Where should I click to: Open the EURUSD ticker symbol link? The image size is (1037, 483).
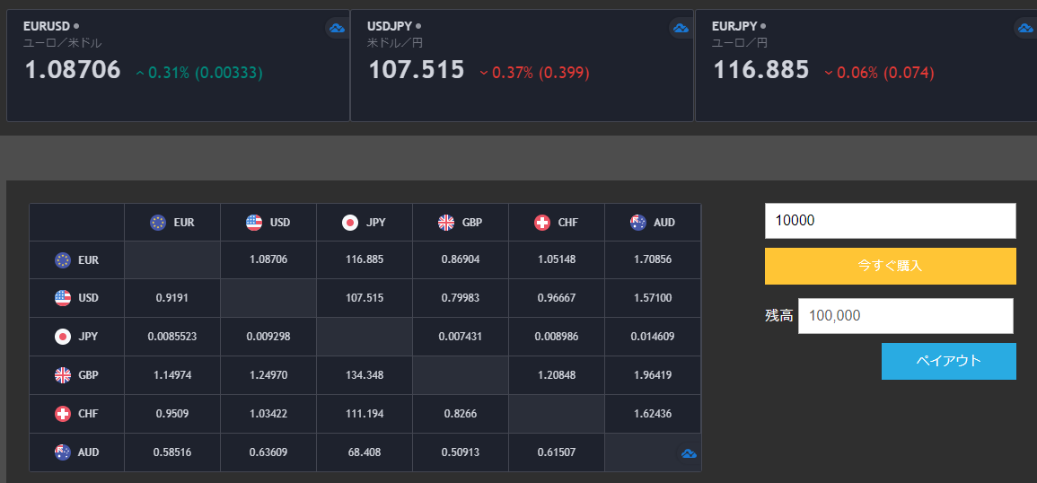pyautogui.click(x=47, y=26)
